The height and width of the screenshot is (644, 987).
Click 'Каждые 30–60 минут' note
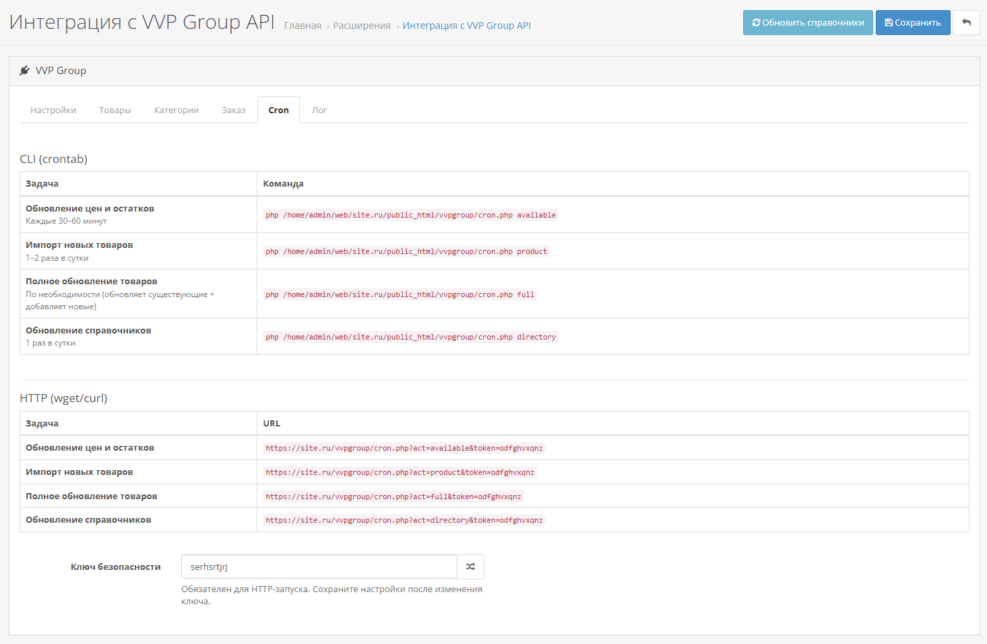[x=66, y=221]
